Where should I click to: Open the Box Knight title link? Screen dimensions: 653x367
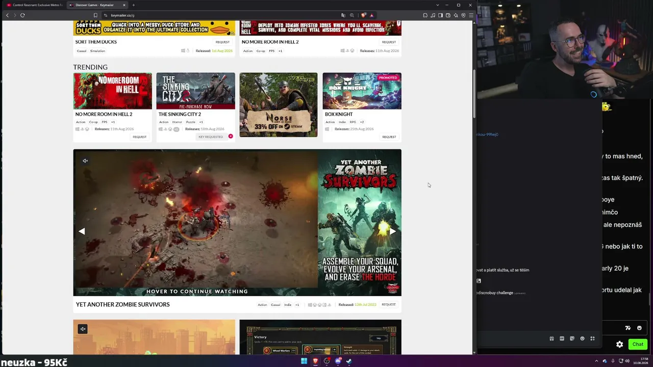339,114
